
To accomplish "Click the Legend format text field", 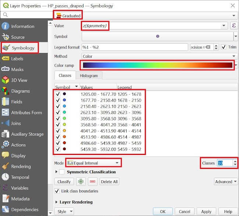I will click(x=135, y=47).
